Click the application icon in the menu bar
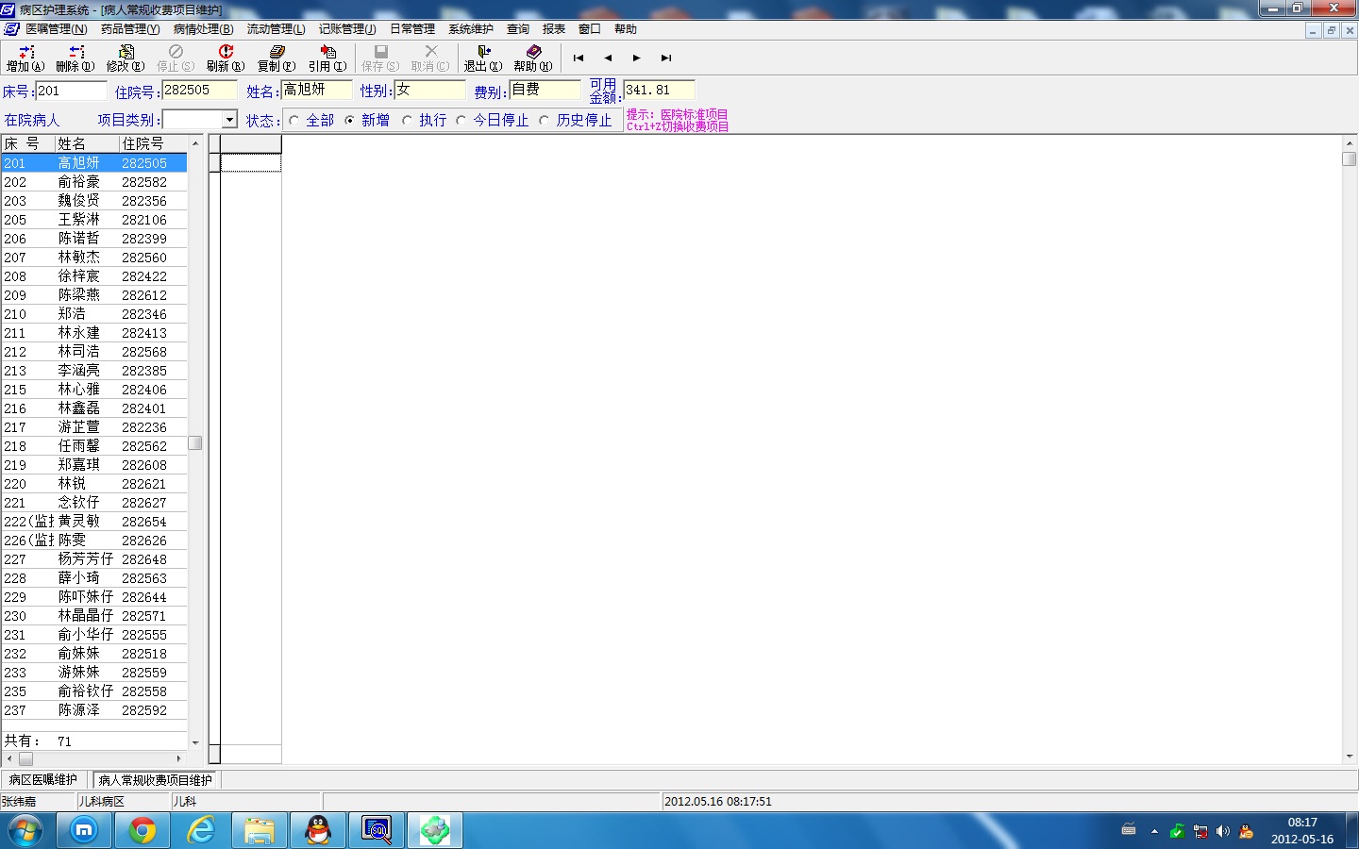1359x849 pixels. click(11, 29)
